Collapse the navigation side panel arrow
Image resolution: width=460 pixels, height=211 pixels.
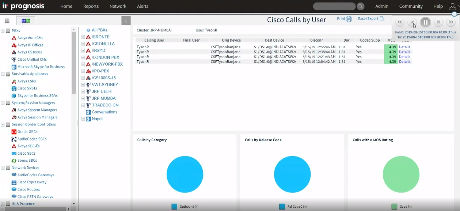pyautogui.click(x=125, y=21)
